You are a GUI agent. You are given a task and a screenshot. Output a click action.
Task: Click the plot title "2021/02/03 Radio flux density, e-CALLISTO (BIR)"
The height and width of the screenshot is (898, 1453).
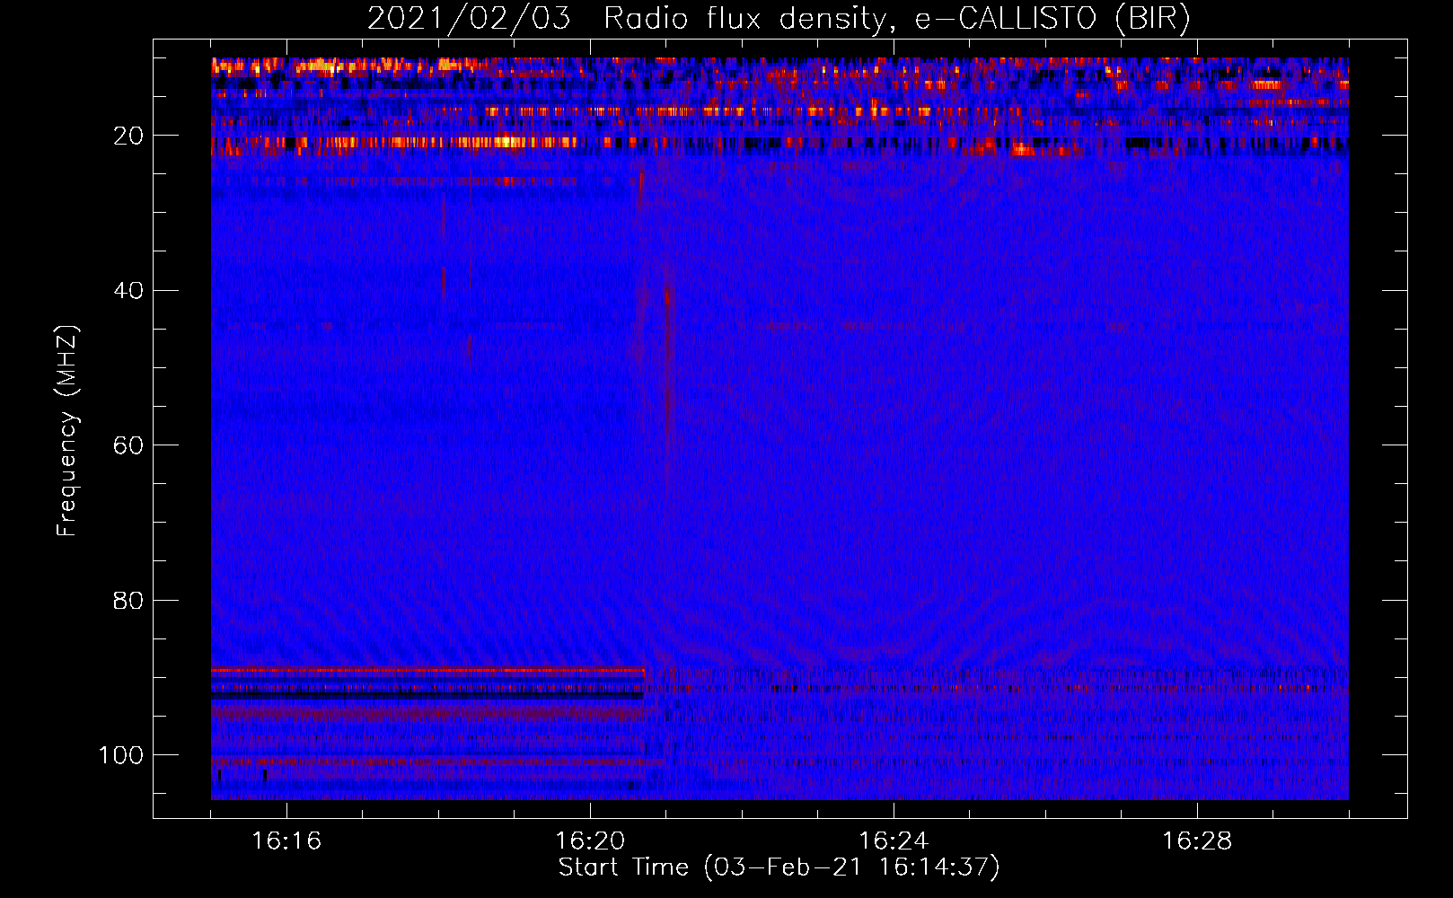779,19
